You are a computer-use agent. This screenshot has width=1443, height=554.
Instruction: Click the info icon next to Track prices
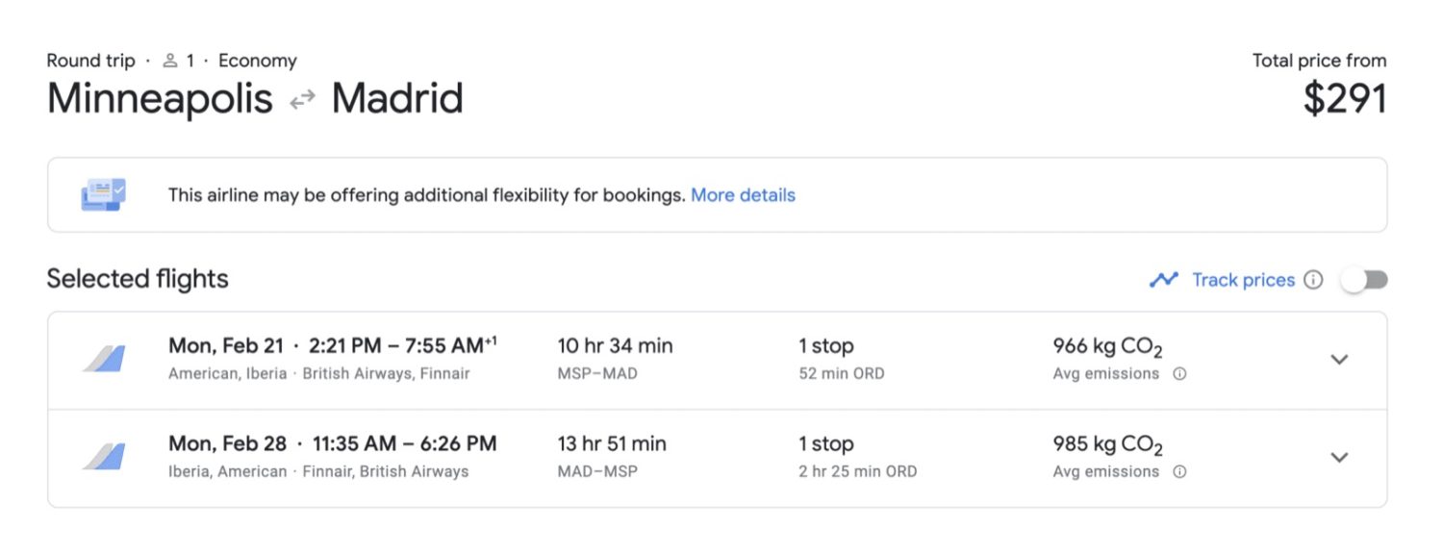[1314, 279]
